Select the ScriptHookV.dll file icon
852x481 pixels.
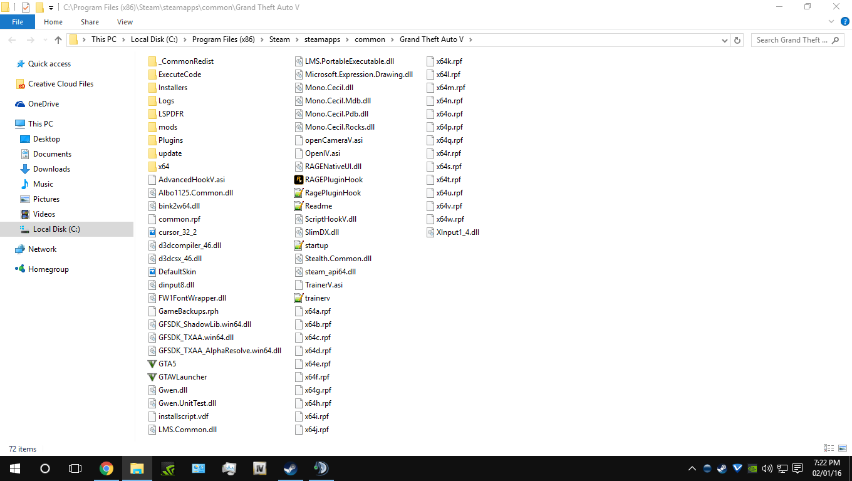tap(299, 219)
